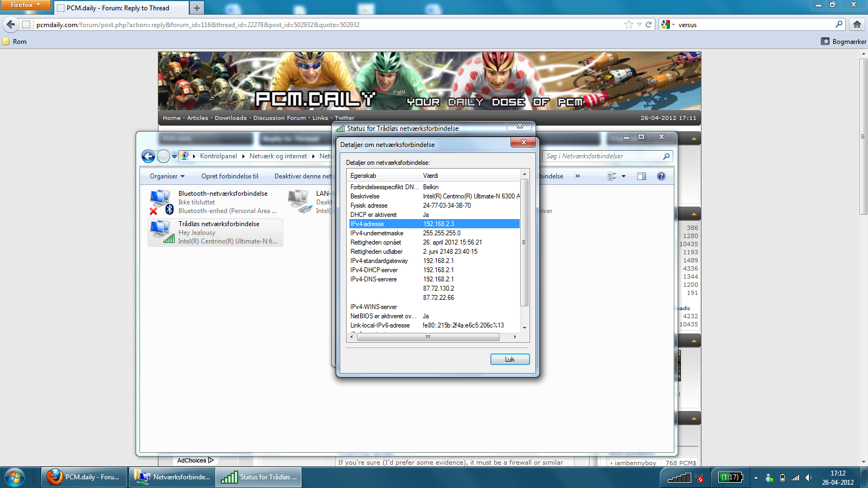The width and height of the screenshot is (868, 488).
Task: Toggle the preview pane icon
Action: [x=642, y=176]
